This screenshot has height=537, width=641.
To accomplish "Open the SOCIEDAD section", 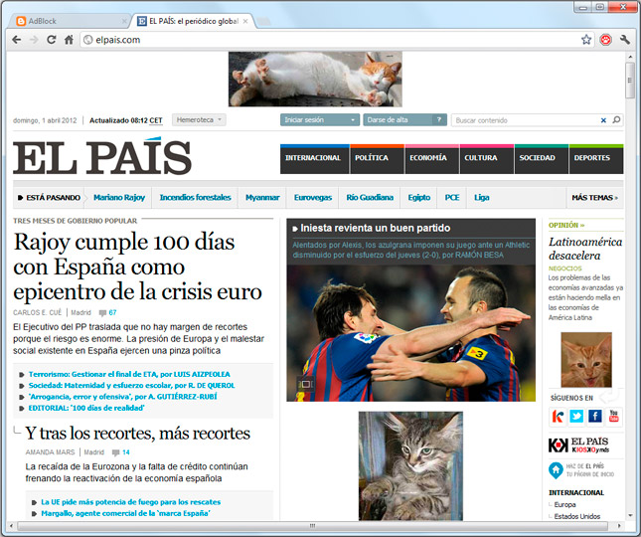I will tap(542, 159).
